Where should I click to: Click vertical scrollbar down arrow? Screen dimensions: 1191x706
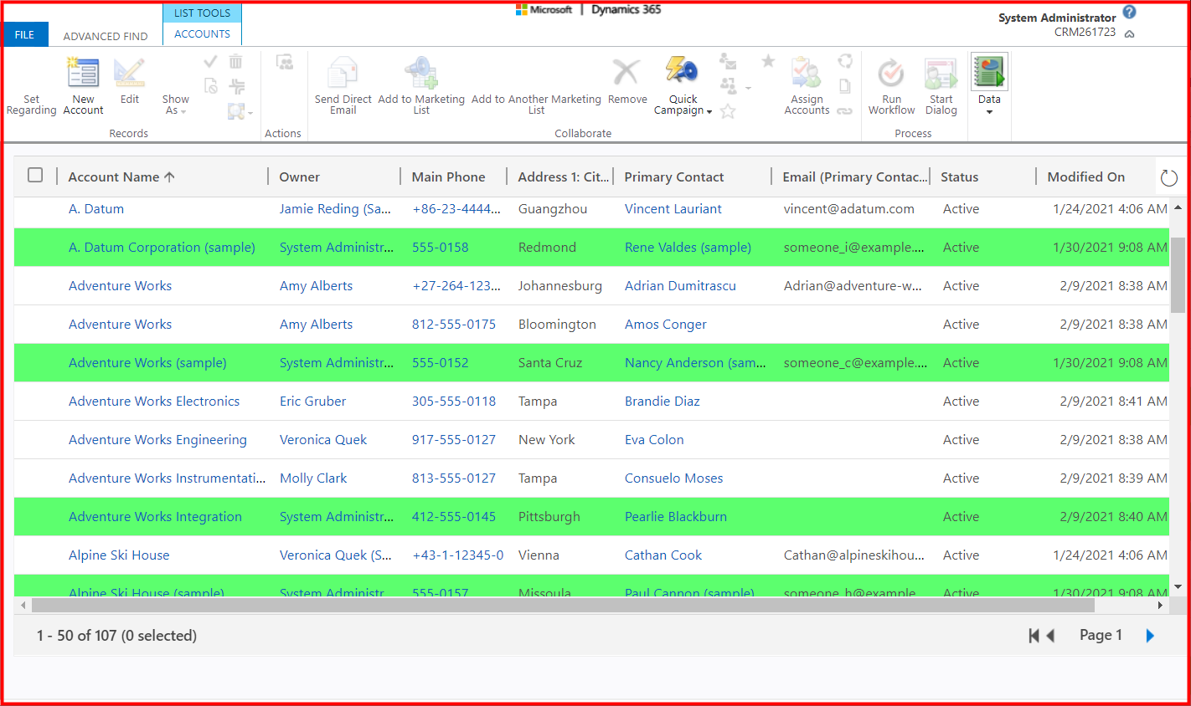(1178, 587)
